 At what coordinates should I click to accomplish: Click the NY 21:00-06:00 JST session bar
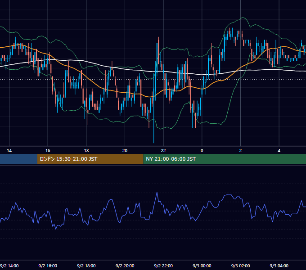[x=225, y=159]
